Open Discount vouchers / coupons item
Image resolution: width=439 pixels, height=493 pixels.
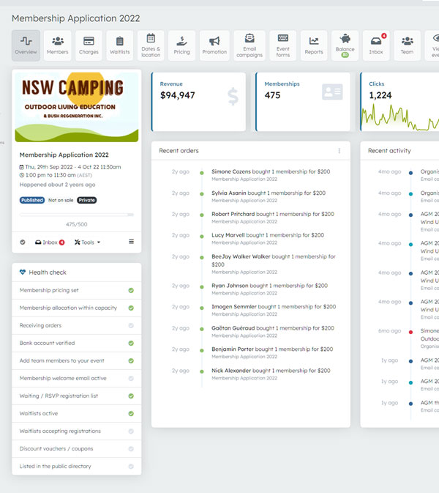tap(77, 448)
